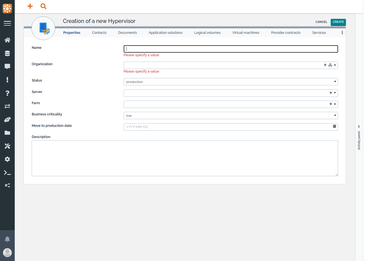Open global search magnifier icon
The height and width of the screenshot is (261, 367).
[x=43, y=6]
